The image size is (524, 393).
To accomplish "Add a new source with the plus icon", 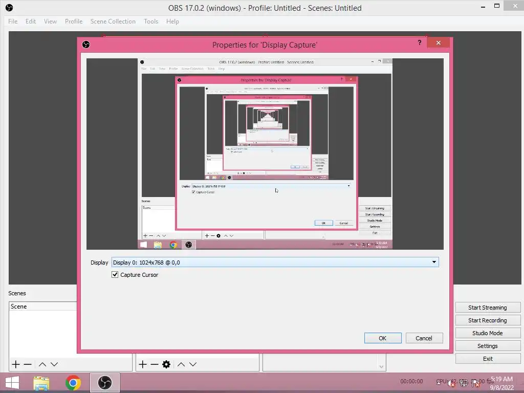I will [x=143, y=364].
